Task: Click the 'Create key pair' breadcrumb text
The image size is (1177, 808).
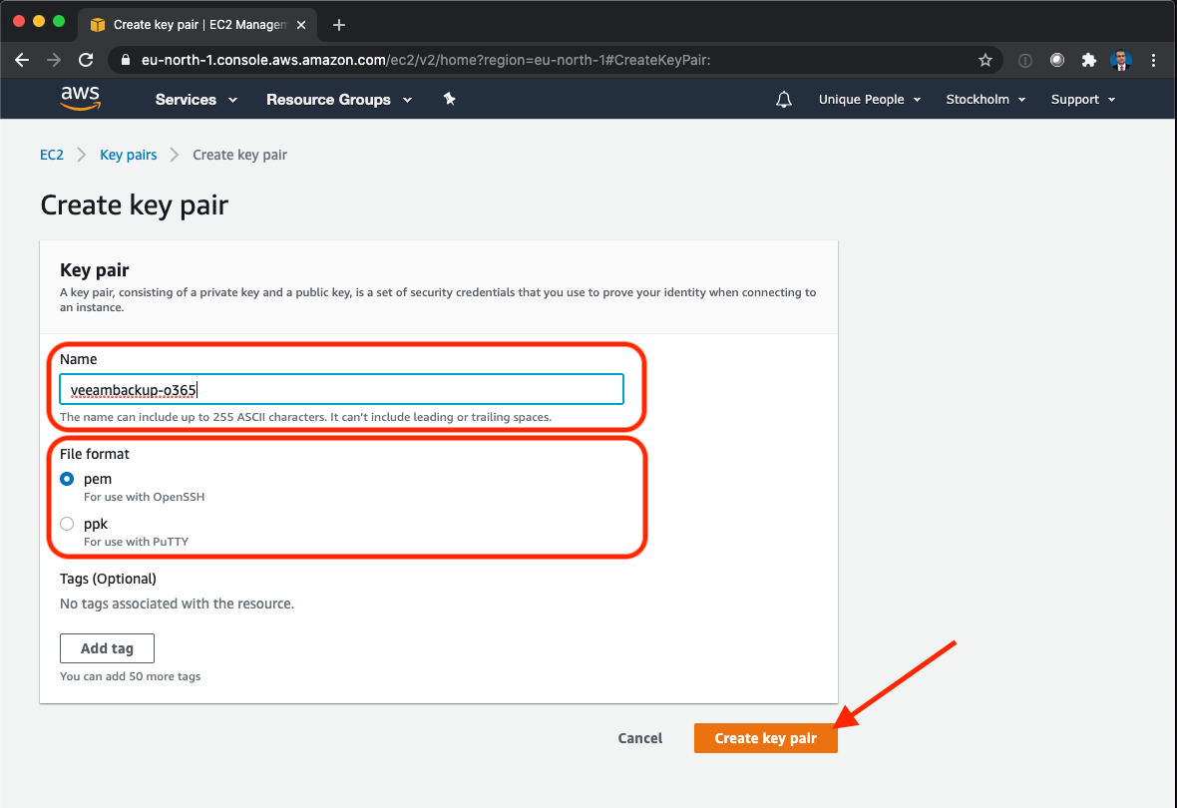Action: click(240, 155)
